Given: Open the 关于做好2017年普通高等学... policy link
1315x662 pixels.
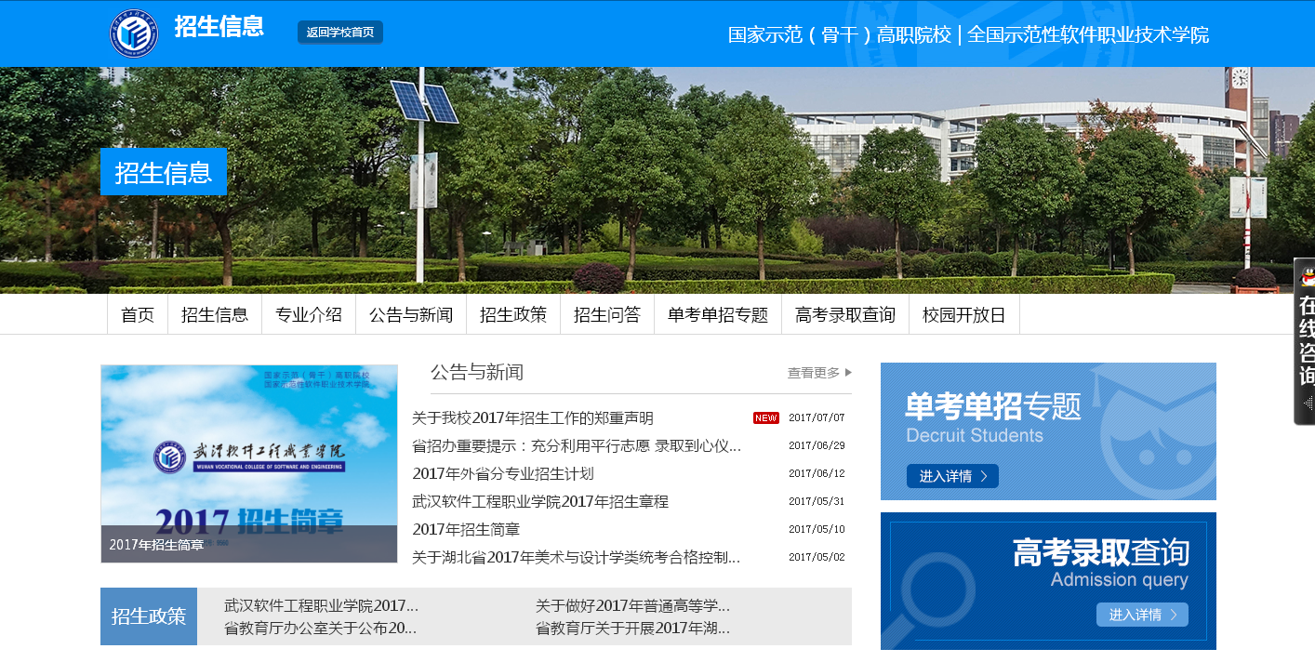Looking at the screenshot, I should click(x=632, y=606).
